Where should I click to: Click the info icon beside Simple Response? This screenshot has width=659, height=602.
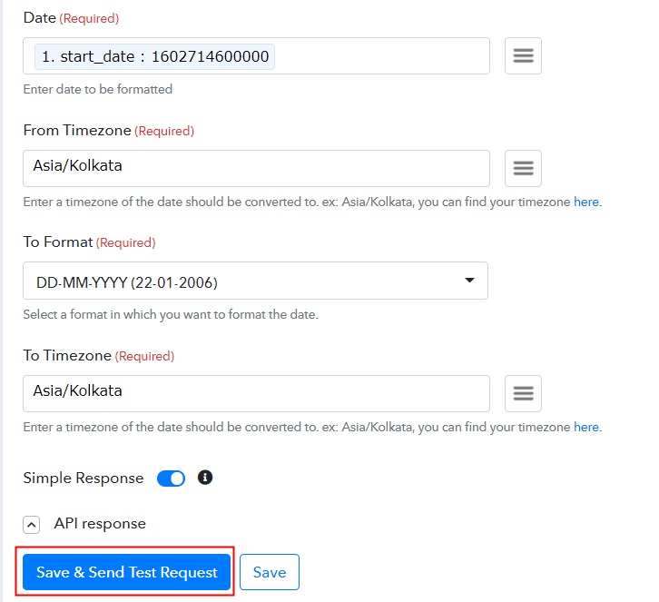pos(205,478)
